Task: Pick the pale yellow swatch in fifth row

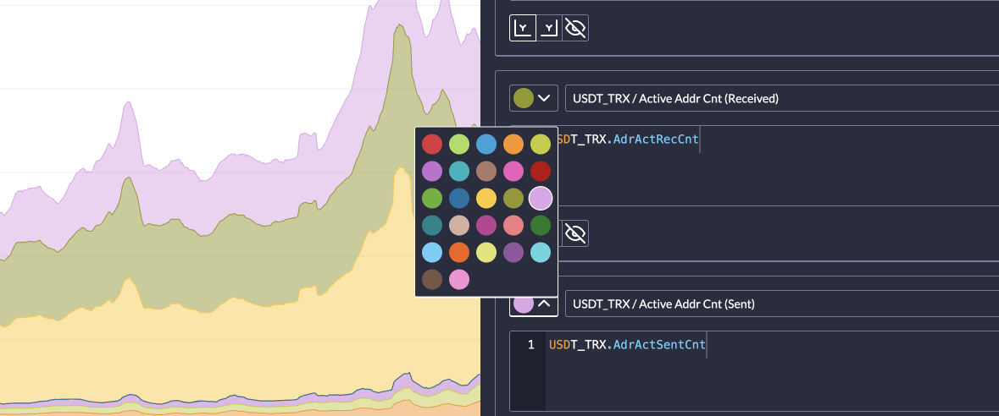Action: [486, 253]
